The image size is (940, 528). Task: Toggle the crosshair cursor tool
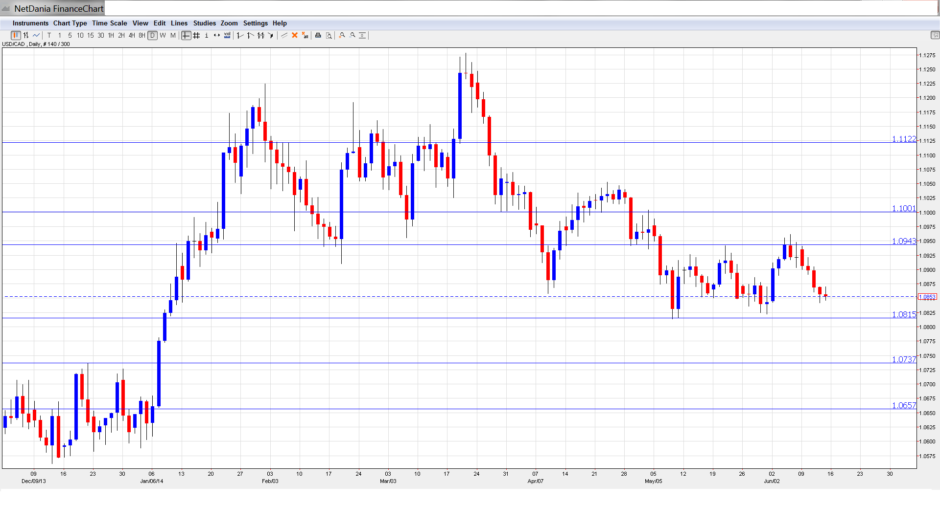(186, 35)
